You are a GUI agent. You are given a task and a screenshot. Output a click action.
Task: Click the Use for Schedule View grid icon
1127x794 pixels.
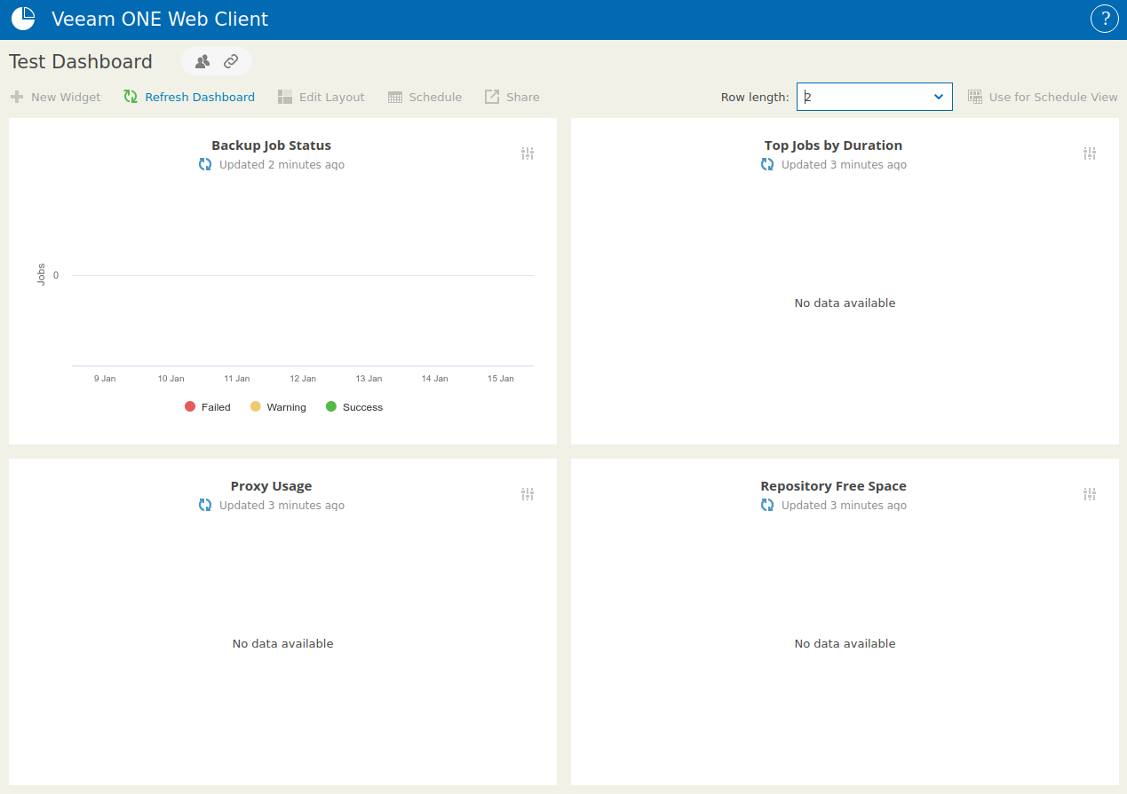click(975, 97)
